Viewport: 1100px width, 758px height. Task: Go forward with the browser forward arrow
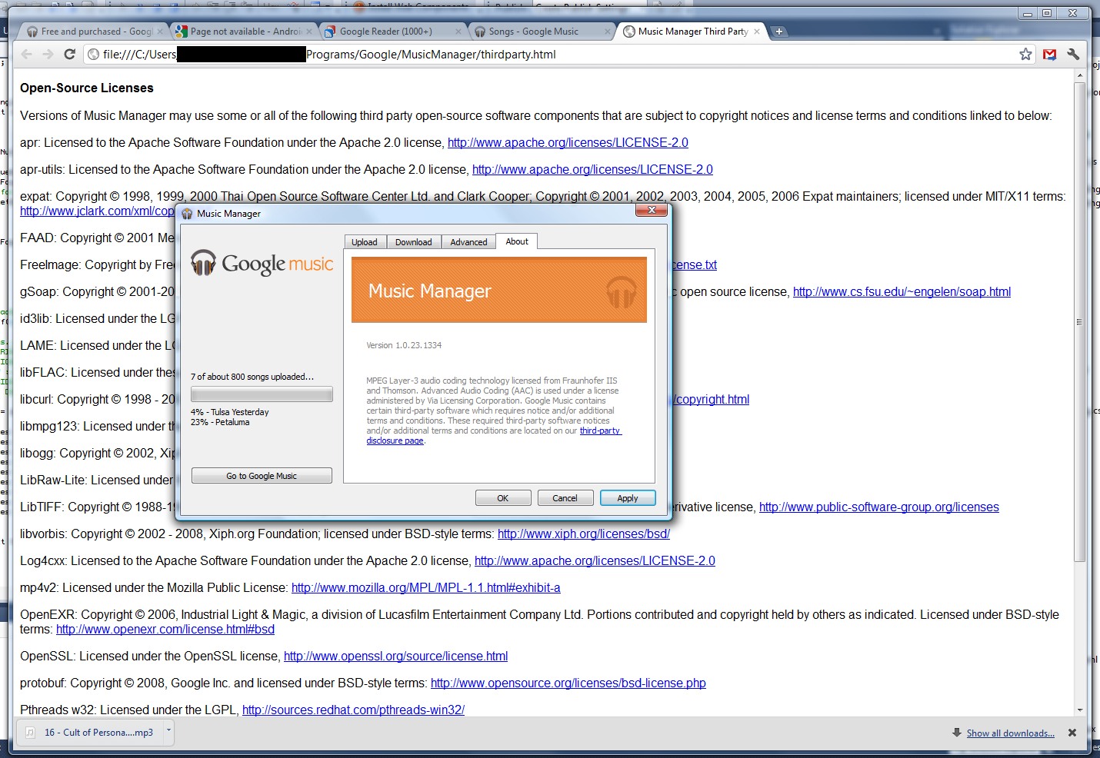(x=48, y=55)
